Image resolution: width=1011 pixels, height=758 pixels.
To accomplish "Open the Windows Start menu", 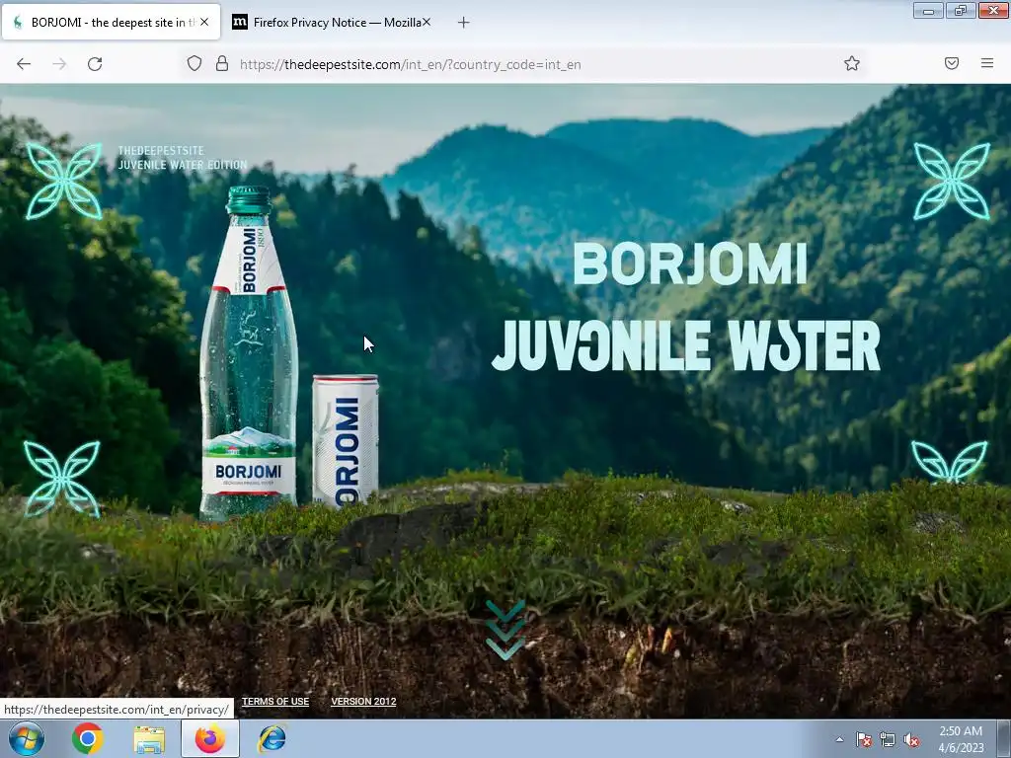I will [x=27, y=738].
